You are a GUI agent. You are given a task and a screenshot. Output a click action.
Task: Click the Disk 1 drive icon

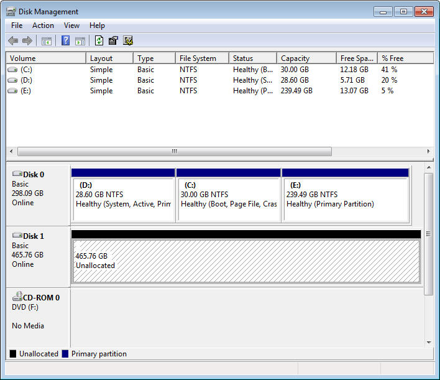point(17,235)
